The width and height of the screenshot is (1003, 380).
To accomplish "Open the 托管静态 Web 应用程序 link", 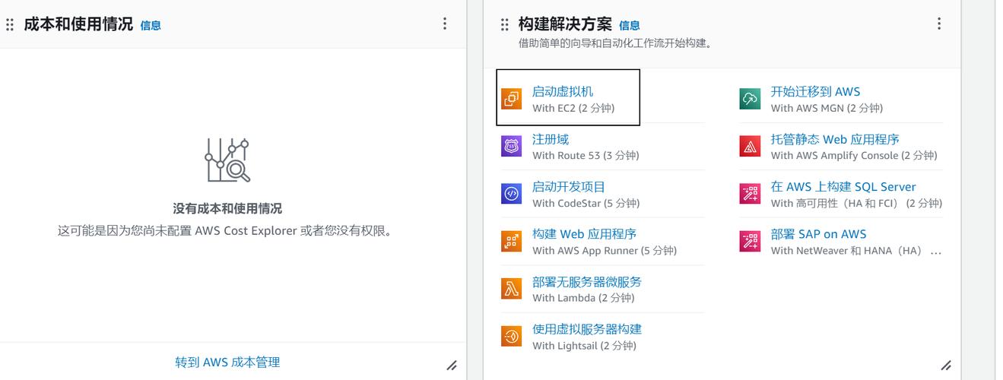I will pyautogui.click(x=835, y=139).
